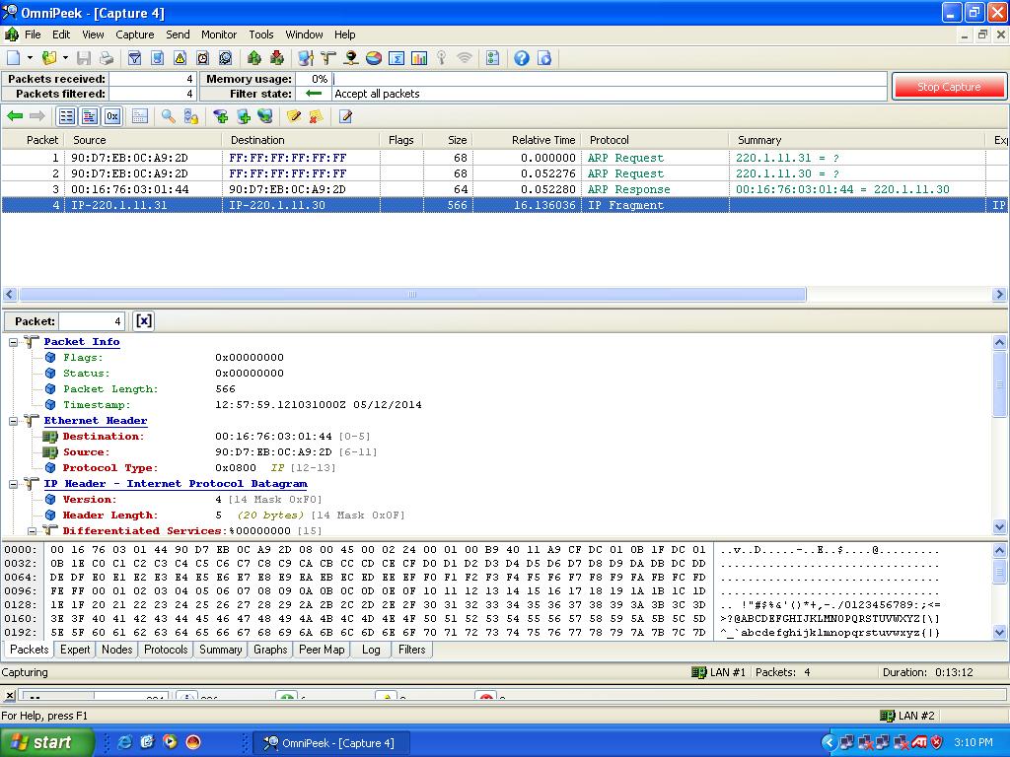Click the [x] button beside Packet field

click(x=144, y=320)
